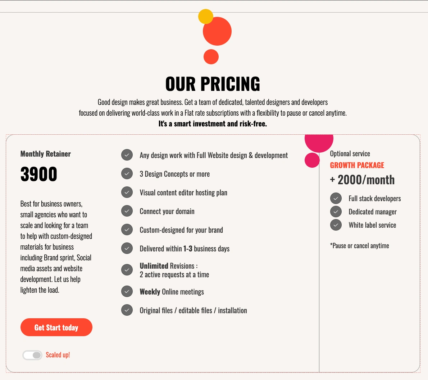Viewport: 428px width, 380px height.
Task: Click the '+ 2000/month' price text
Action: (362, 180)
